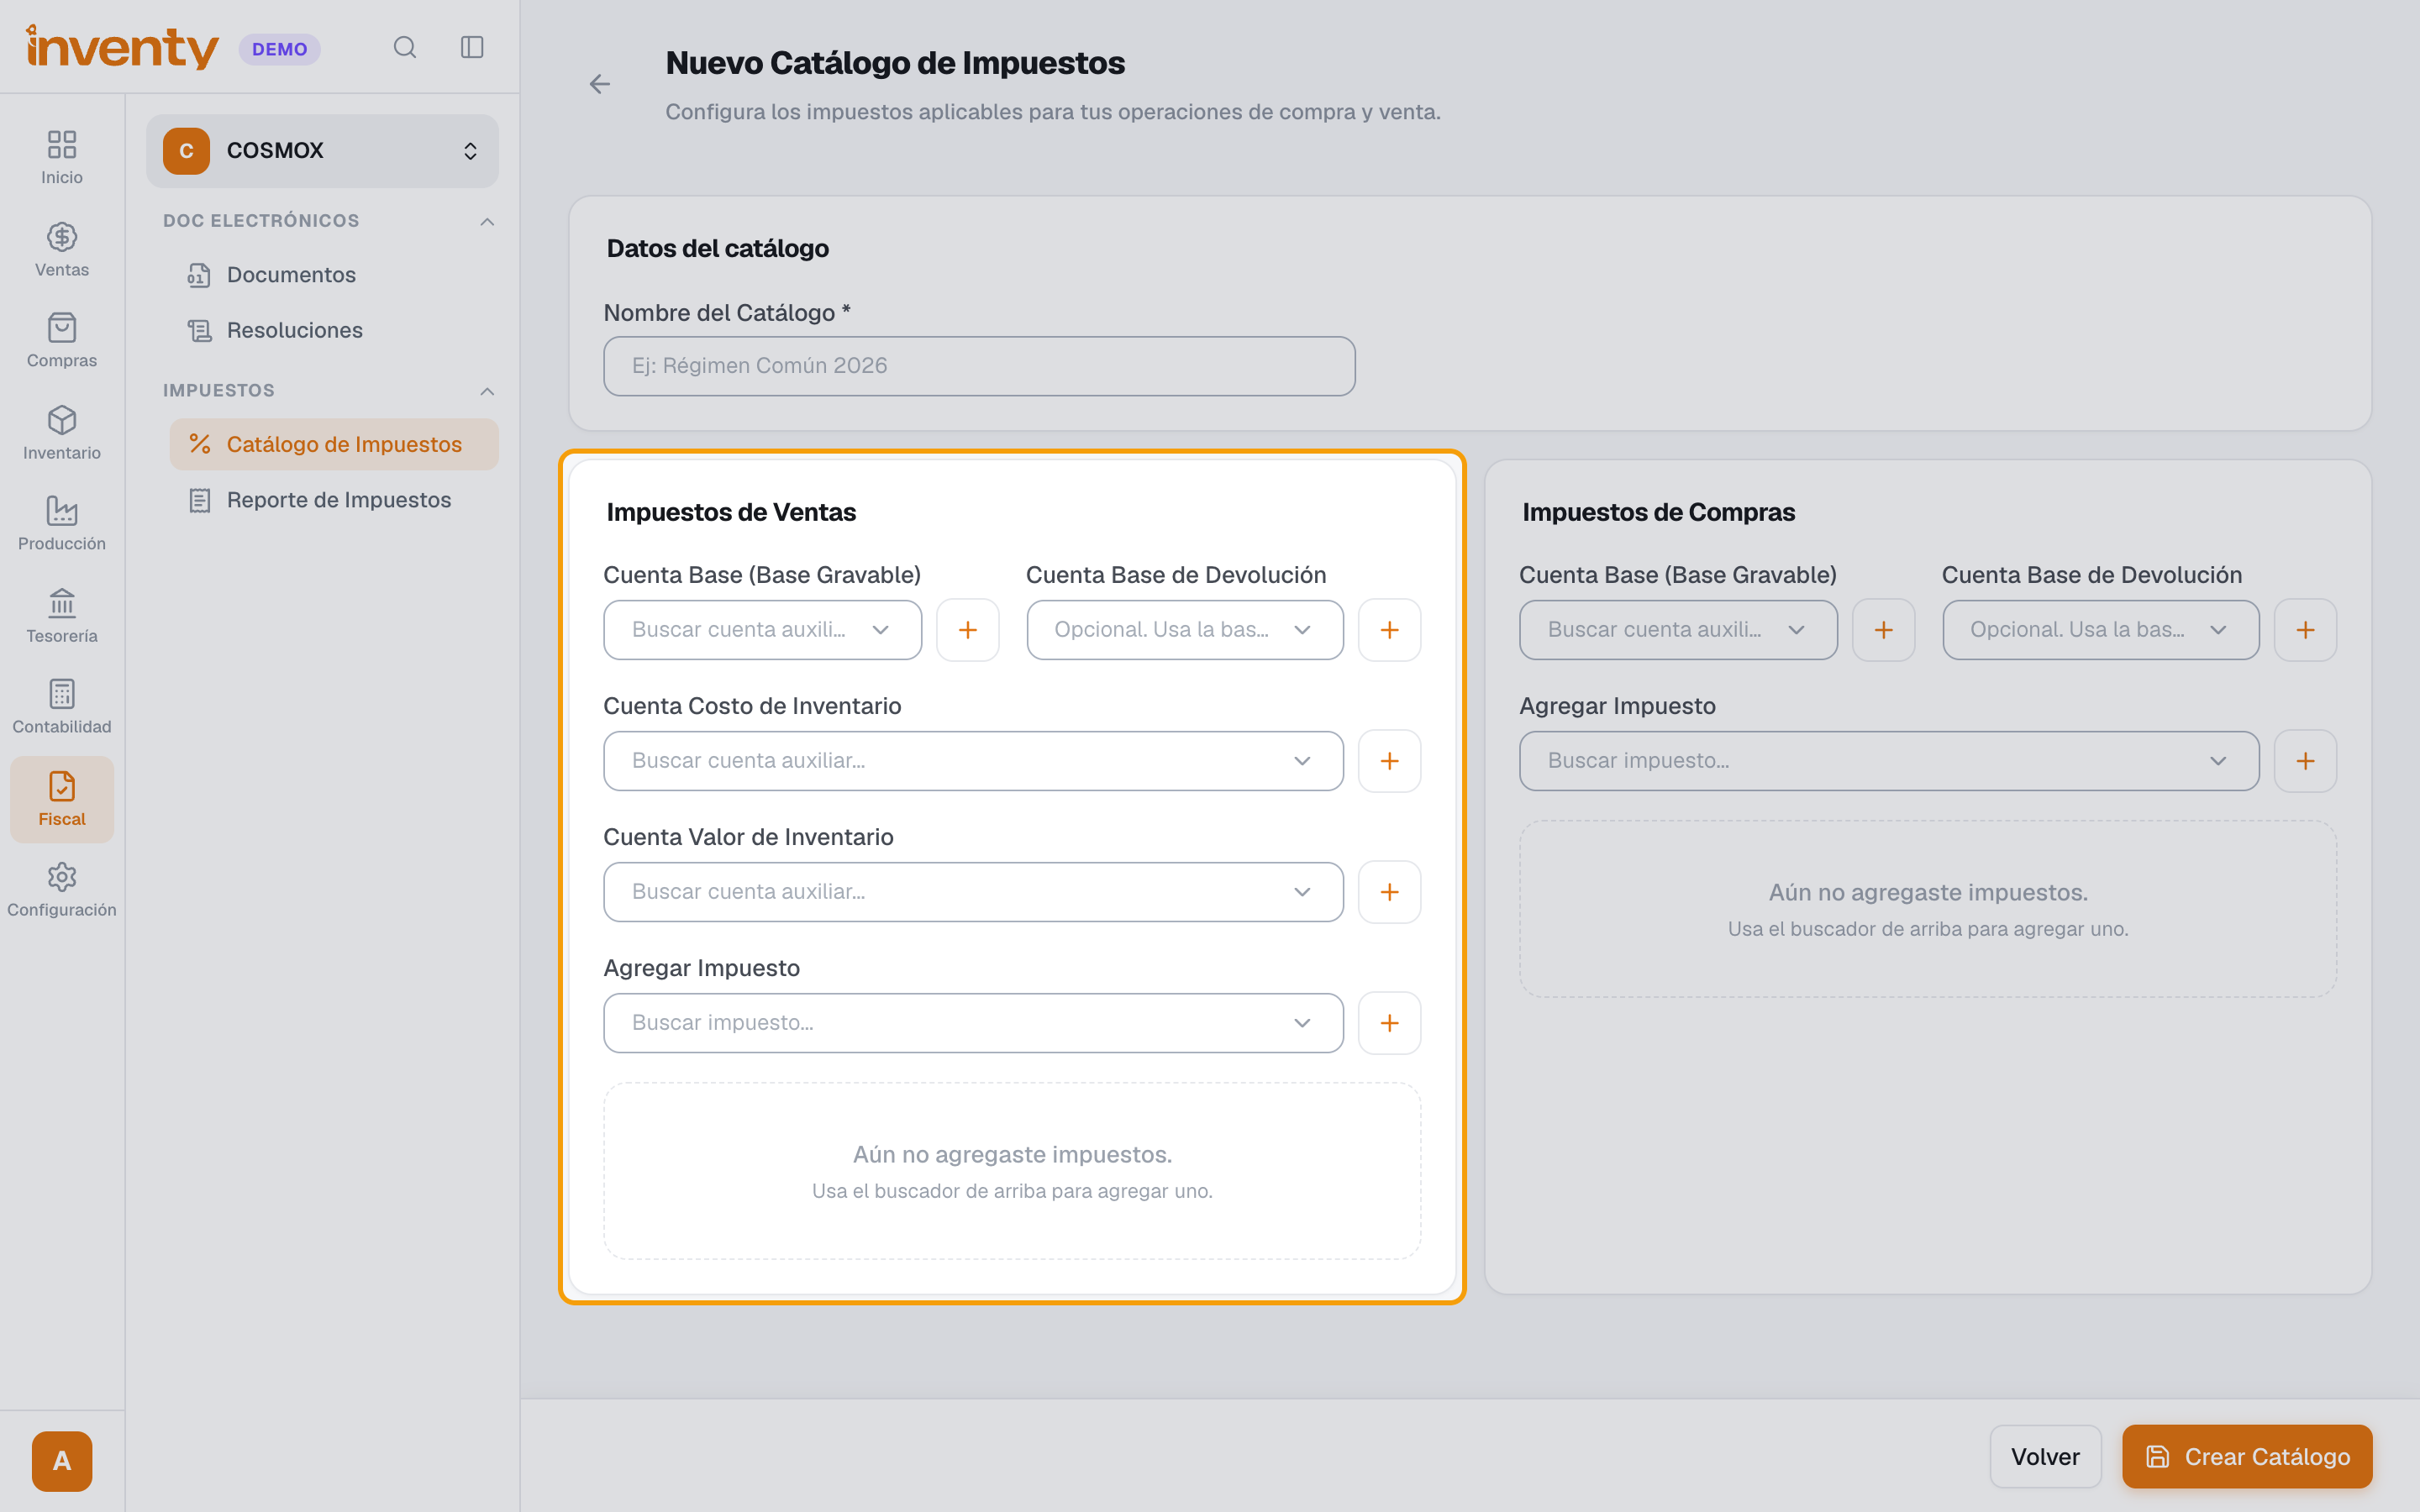Open Ventas module icon
This screenshot has width=2420, height=1512.
tap(62, 250)
